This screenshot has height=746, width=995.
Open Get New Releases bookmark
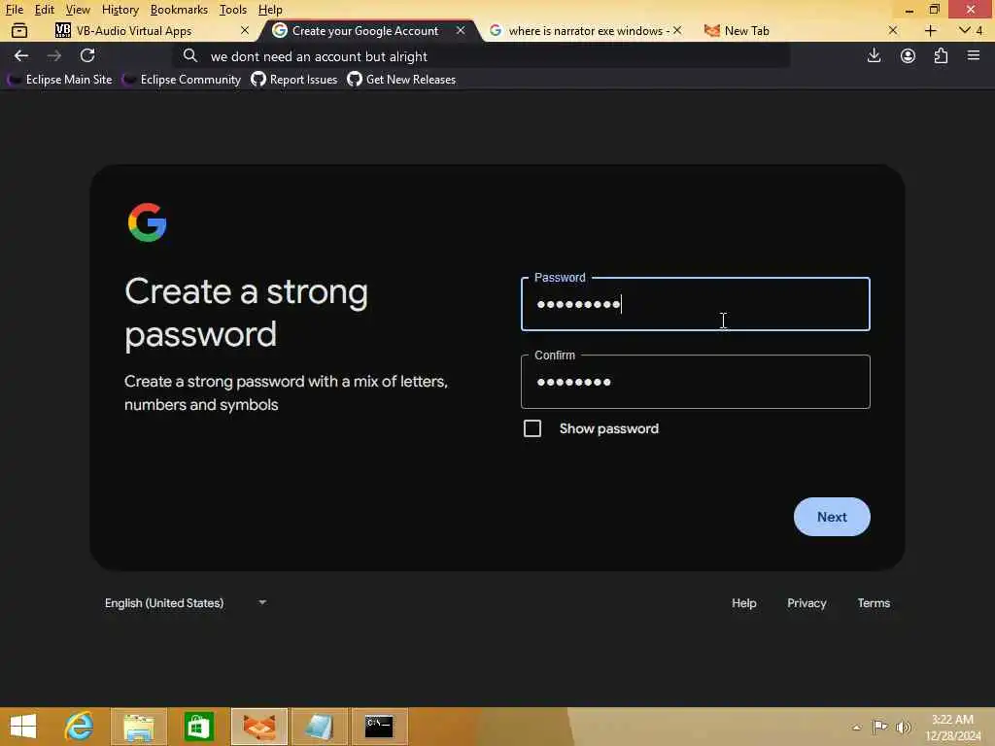coord(401,80)
